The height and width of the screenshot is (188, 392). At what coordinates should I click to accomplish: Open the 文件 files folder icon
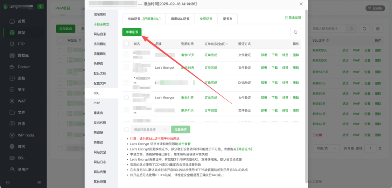coord(12,112)
